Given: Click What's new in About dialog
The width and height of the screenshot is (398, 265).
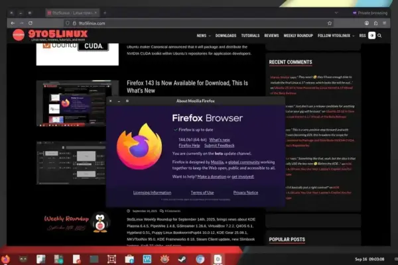Looking at the screenshot, I should coord(220,140).
